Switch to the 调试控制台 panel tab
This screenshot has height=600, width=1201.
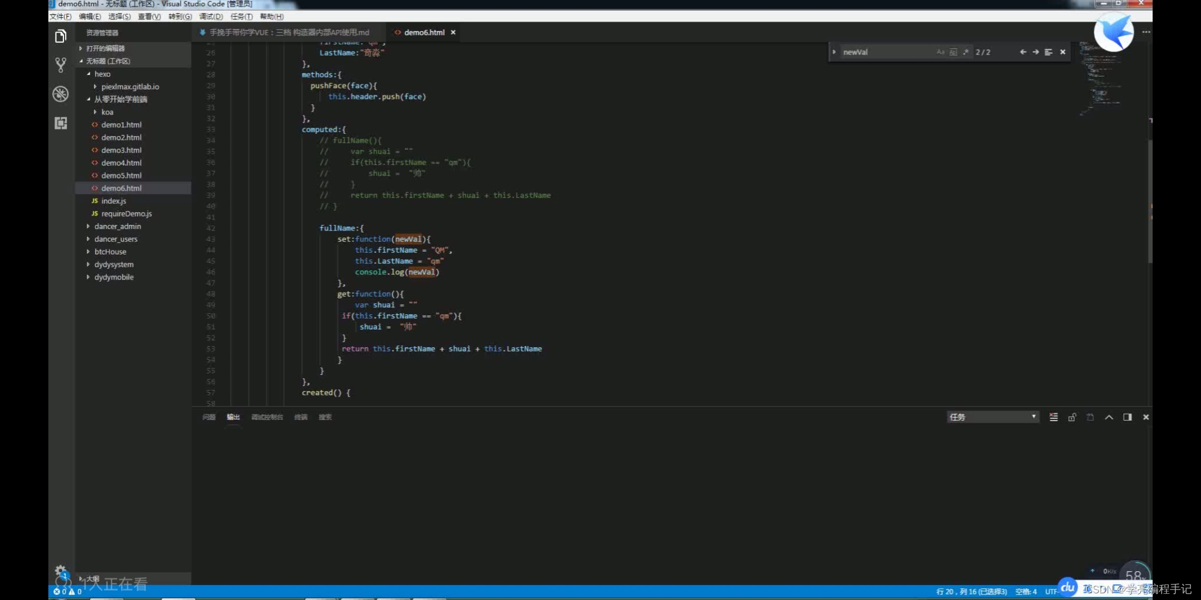267,417
